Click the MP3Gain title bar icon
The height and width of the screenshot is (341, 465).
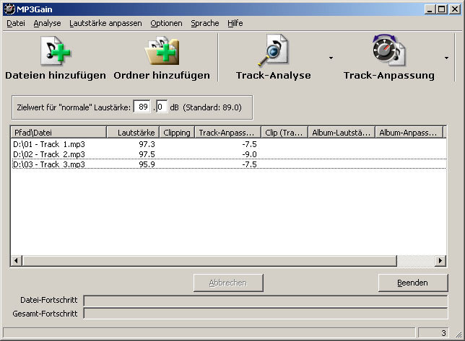click(9, 9)
